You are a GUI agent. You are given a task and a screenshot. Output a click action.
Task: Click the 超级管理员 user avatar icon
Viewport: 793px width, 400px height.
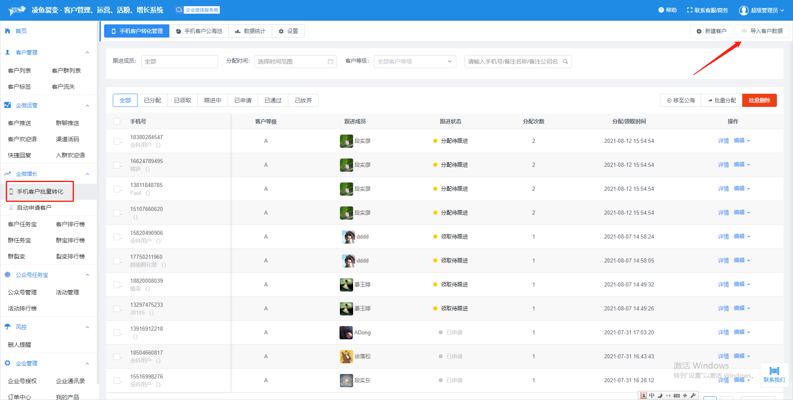coord(743,10)
